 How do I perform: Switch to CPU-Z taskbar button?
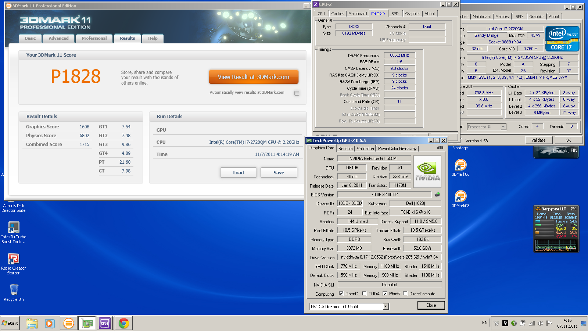[x=105, y=323]
